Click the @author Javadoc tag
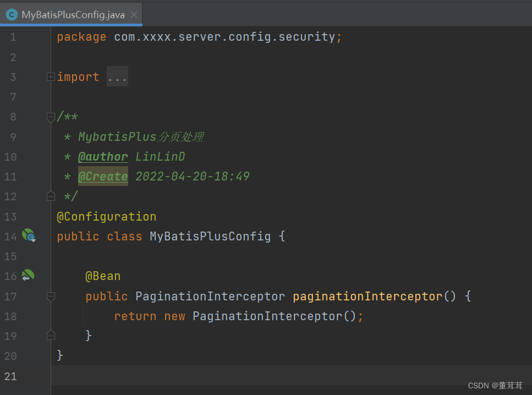 pyautogui.click(x=103, y=157)
